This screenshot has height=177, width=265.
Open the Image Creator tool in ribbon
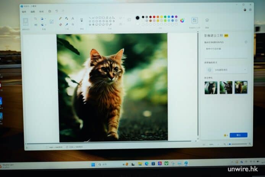click(194, 20)
